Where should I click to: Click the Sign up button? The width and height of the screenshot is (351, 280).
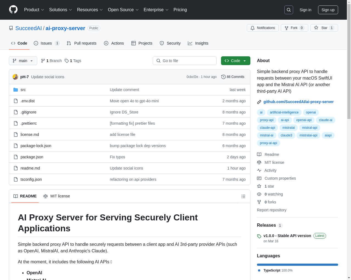328,10
